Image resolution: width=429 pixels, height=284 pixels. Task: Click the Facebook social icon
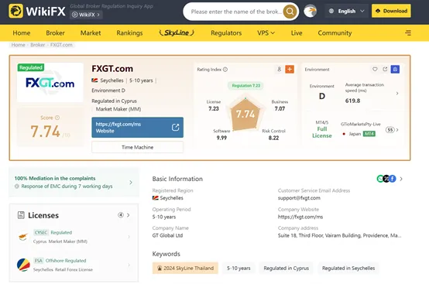coord(393,179)
